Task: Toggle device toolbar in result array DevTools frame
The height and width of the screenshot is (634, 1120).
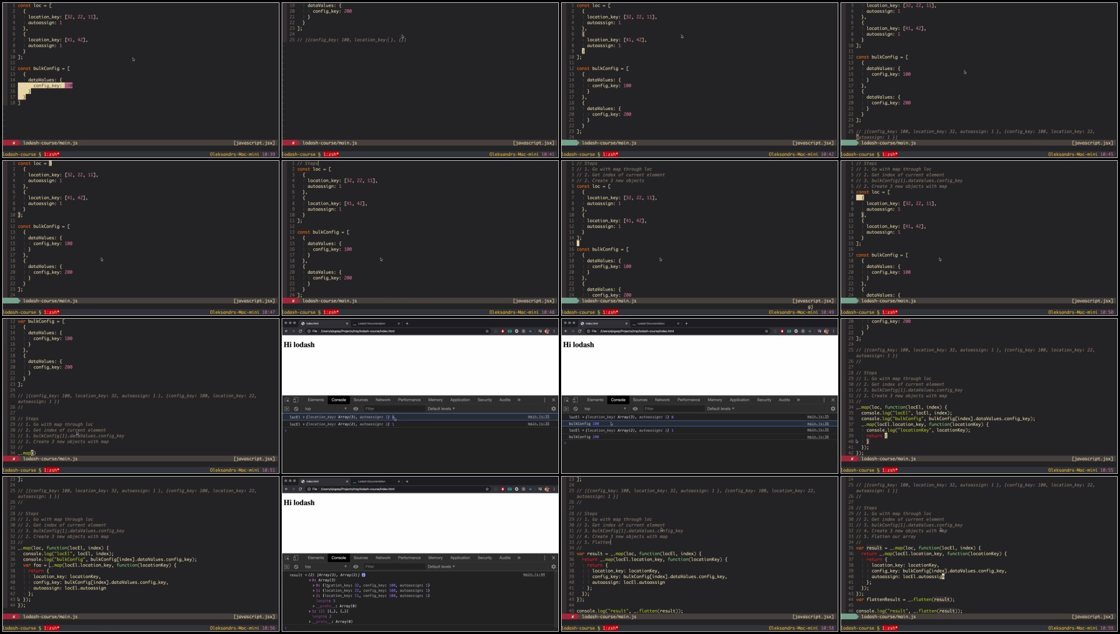Action: pyautogui.click(x=296, y=558)
